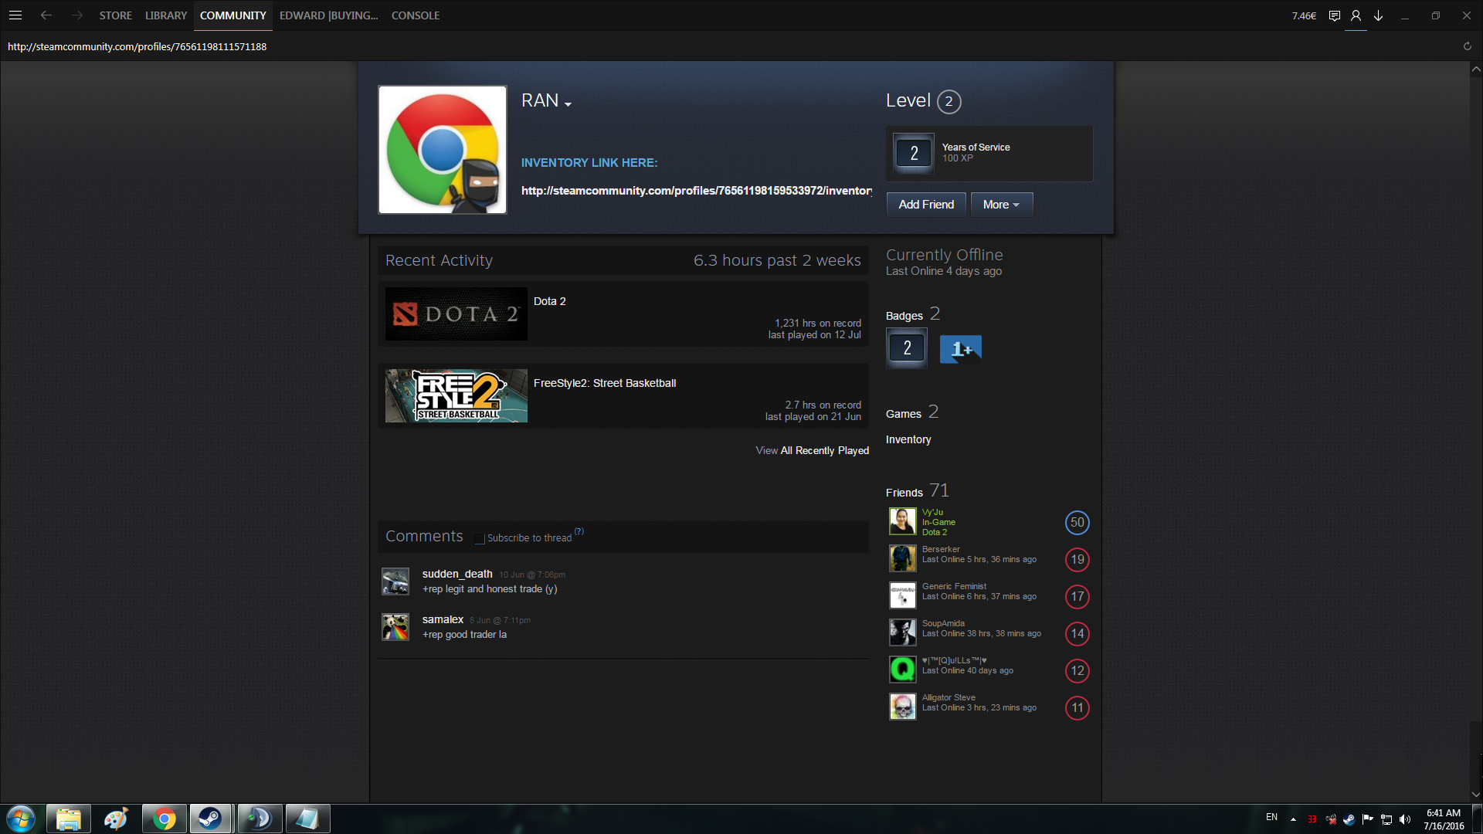Open the downloads arrow icon

[1378, 15]
